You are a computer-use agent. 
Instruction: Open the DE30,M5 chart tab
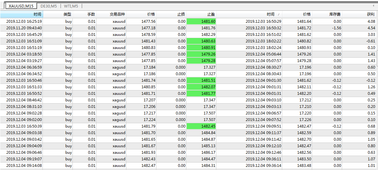tap(49, 6)
